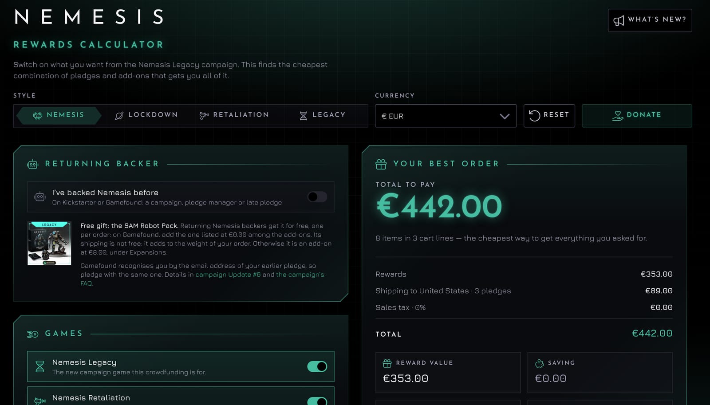Image resolution: width=710 pixels, height=405 pixels.
Task: Switch to the Retaliation style tab
Action: tap(234, 115)
